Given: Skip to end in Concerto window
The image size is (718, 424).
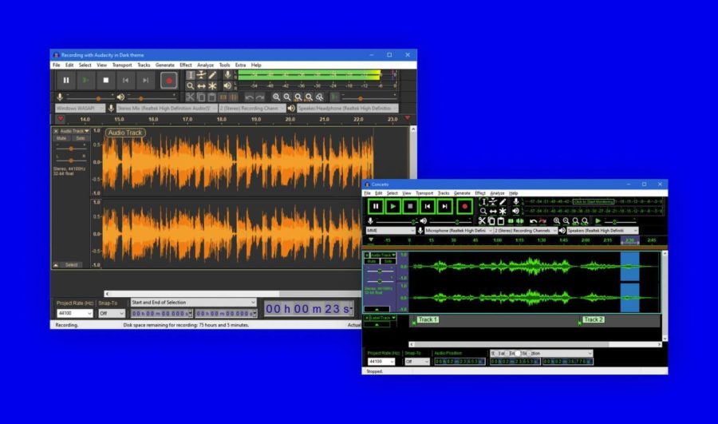Looking at the screenshot, I should click(x=444, y=207).
